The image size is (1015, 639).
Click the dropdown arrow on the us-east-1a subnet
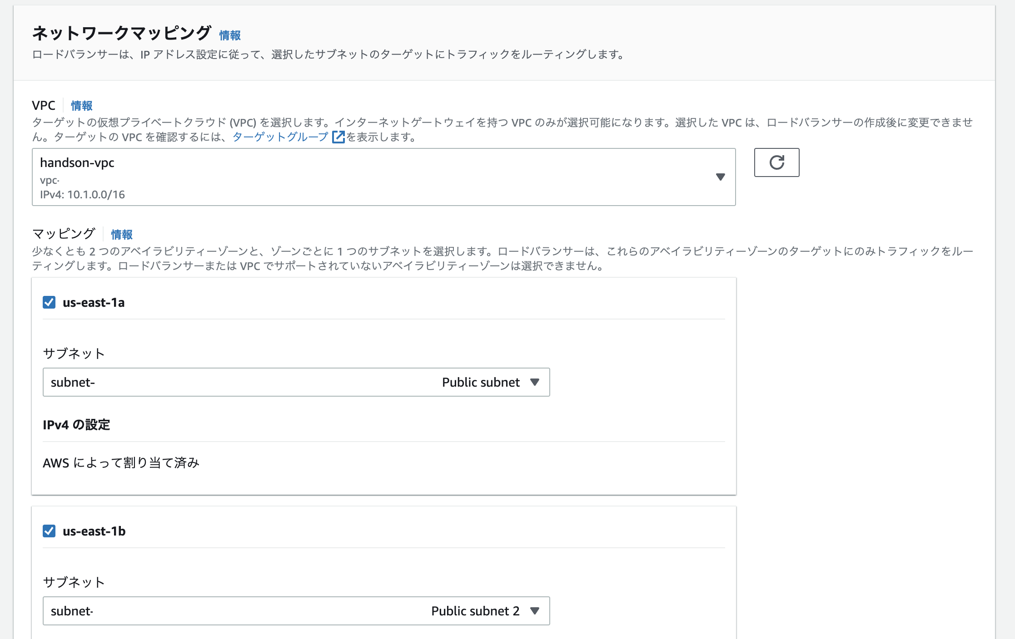[x=536, y=382]
